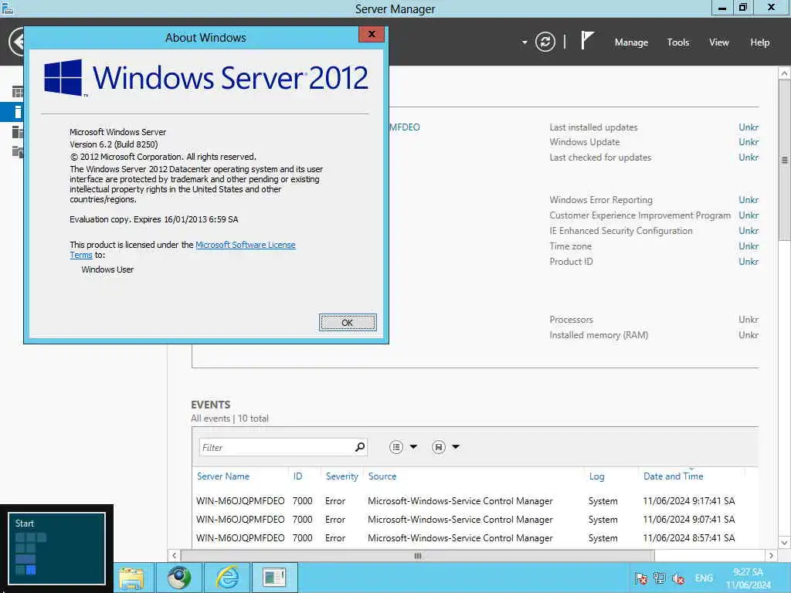The height and width of the screenshot is (593, 791).
Task: Click horizontal scrollbar right arrow
Action: [x=771, y=556]
